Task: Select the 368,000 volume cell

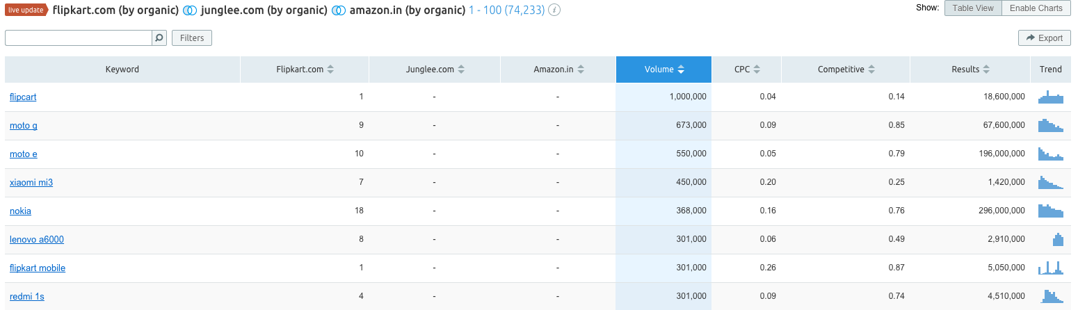Action: (663, 211)
